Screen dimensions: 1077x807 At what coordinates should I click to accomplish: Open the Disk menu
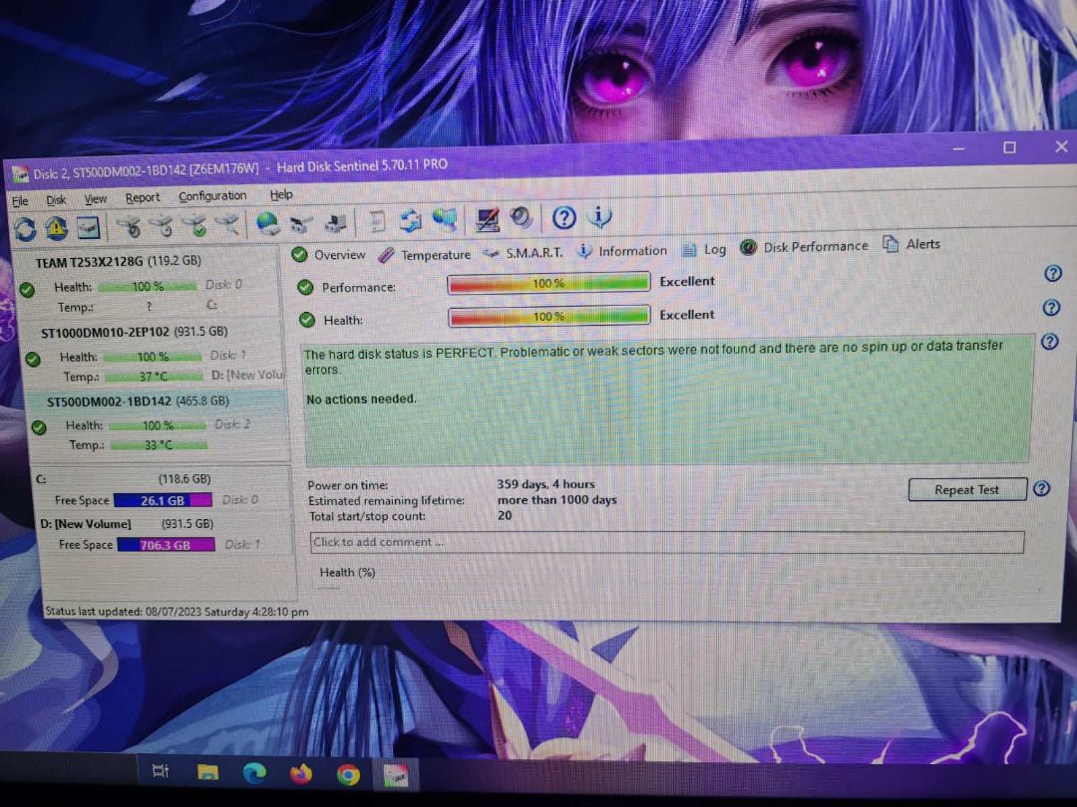pos(56,199)
